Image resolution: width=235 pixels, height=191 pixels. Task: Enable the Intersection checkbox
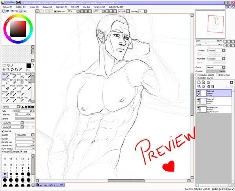coord(217,75)
